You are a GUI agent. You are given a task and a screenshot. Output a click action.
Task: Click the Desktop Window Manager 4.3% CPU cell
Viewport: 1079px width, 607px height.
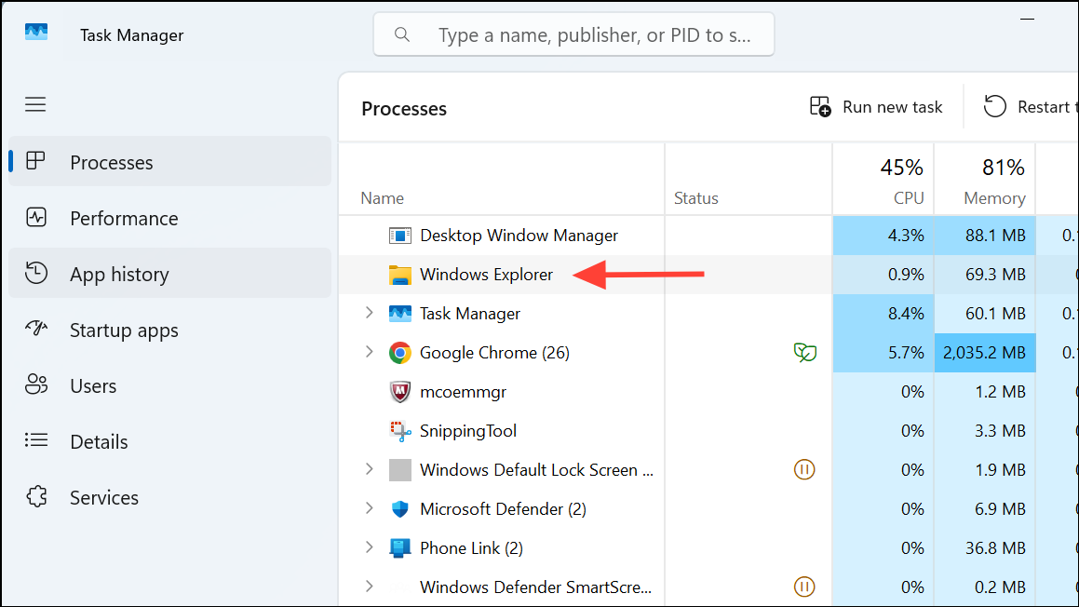tap(883, 236)
